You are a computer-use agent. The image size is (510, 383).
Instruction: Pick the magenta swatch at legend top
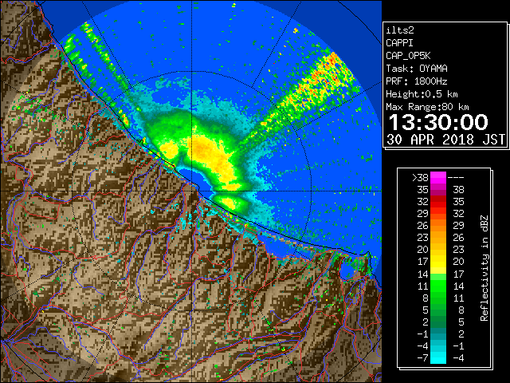[x=438, y=177]
